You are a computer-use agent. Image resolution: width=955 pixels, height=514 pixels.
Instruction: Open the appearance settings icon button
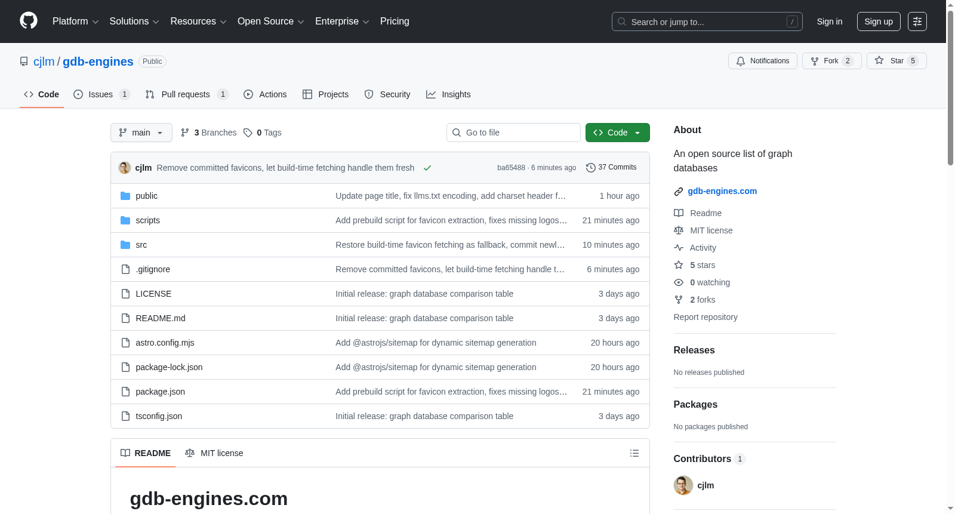click(917, 21)
